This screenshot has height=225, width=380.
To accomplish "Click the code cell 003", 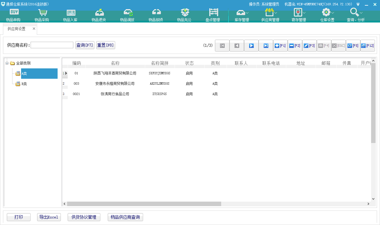I will tap(77, 83).
